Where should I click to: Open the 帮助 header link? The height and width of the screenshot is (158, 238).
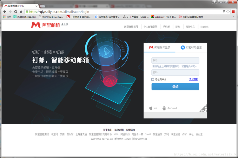pyautogui.click(x=178, y=27)
